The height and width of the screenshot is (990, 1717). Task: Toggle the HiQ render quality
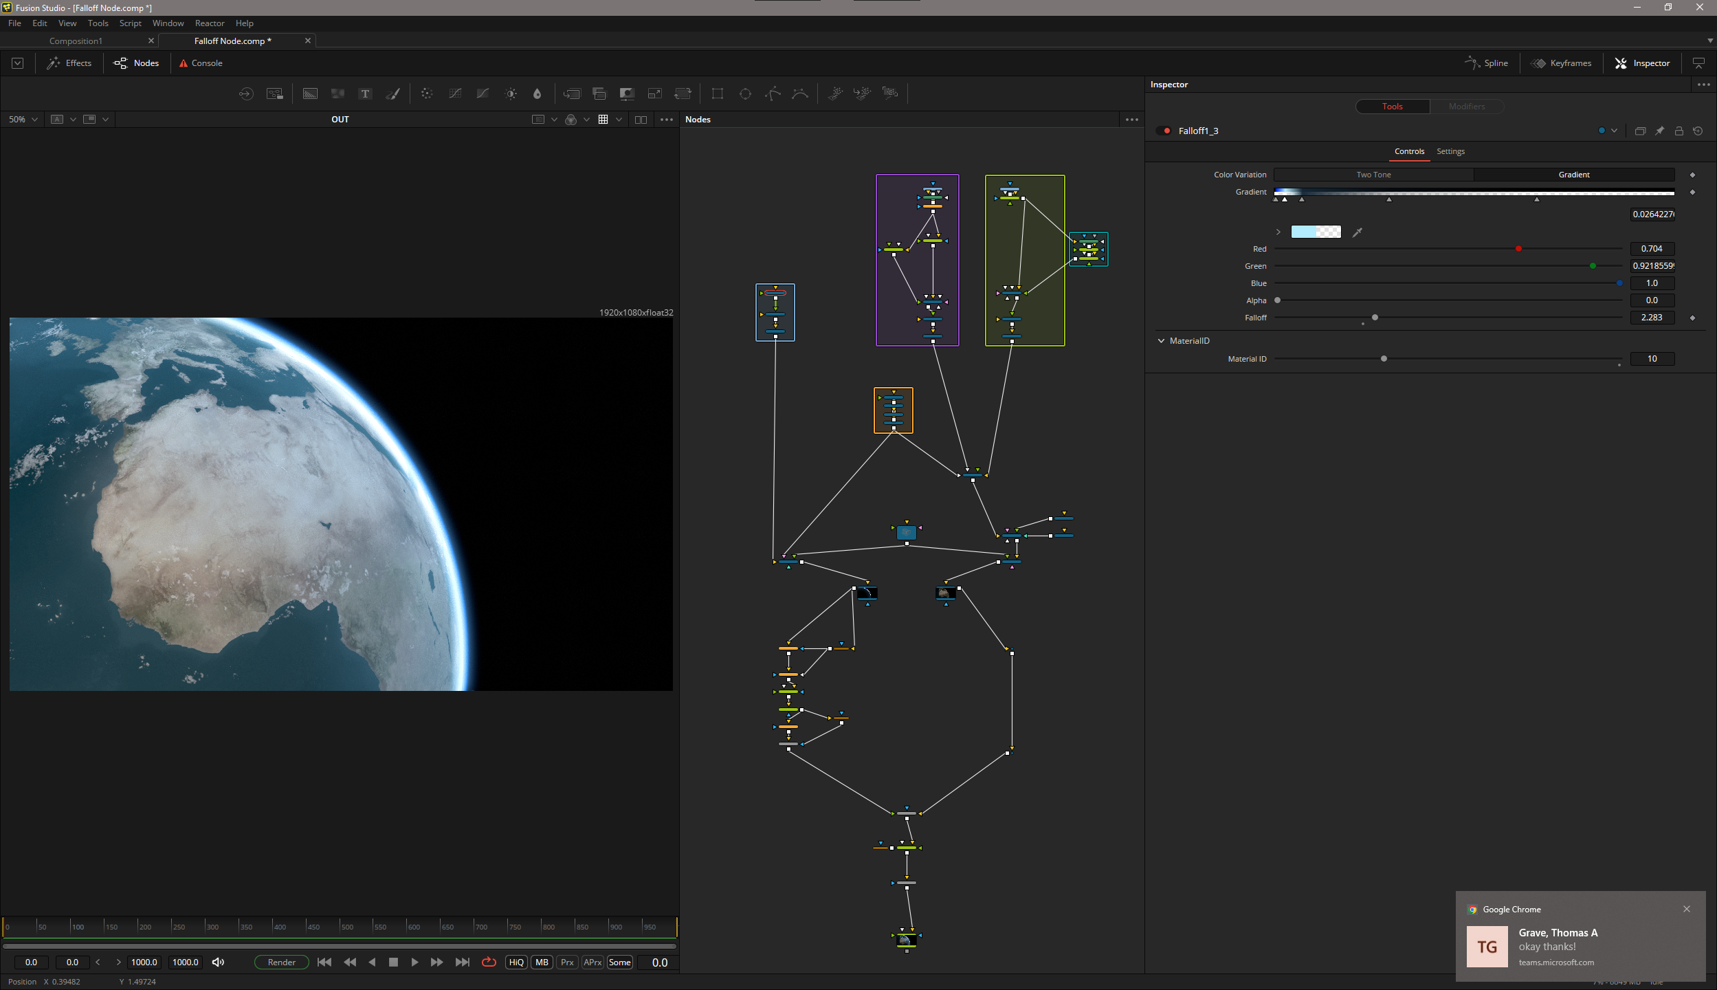coord(516,960)
